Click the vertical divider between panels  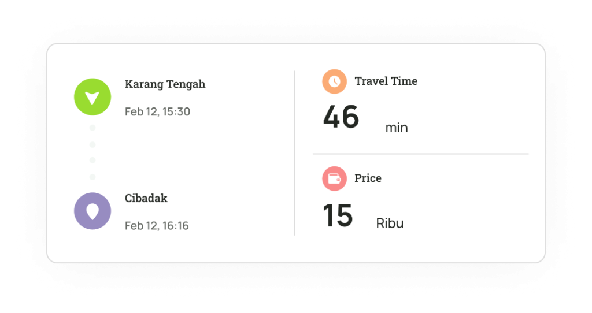(294, 153)
